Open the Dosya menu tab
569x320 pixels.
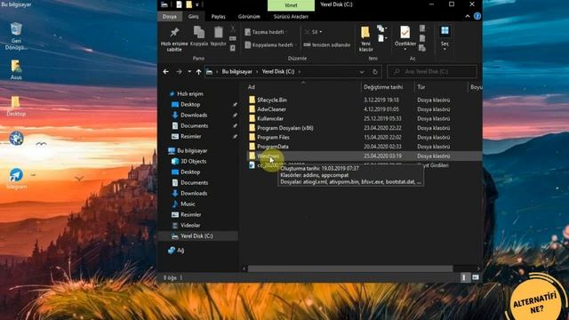170,16
